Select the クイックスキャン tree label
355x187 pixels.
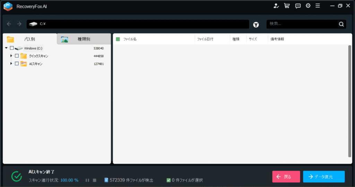[38, 56]
